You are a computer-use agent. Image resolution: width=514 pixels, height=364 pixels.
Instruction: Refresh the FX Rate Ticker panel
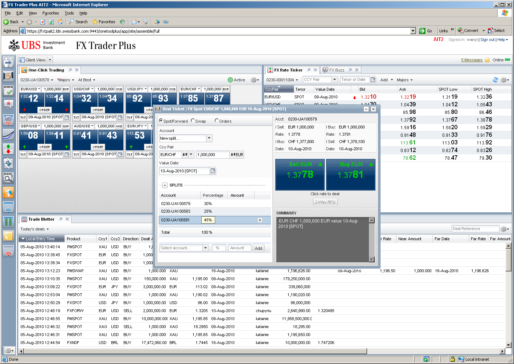[x=496, y=80]
